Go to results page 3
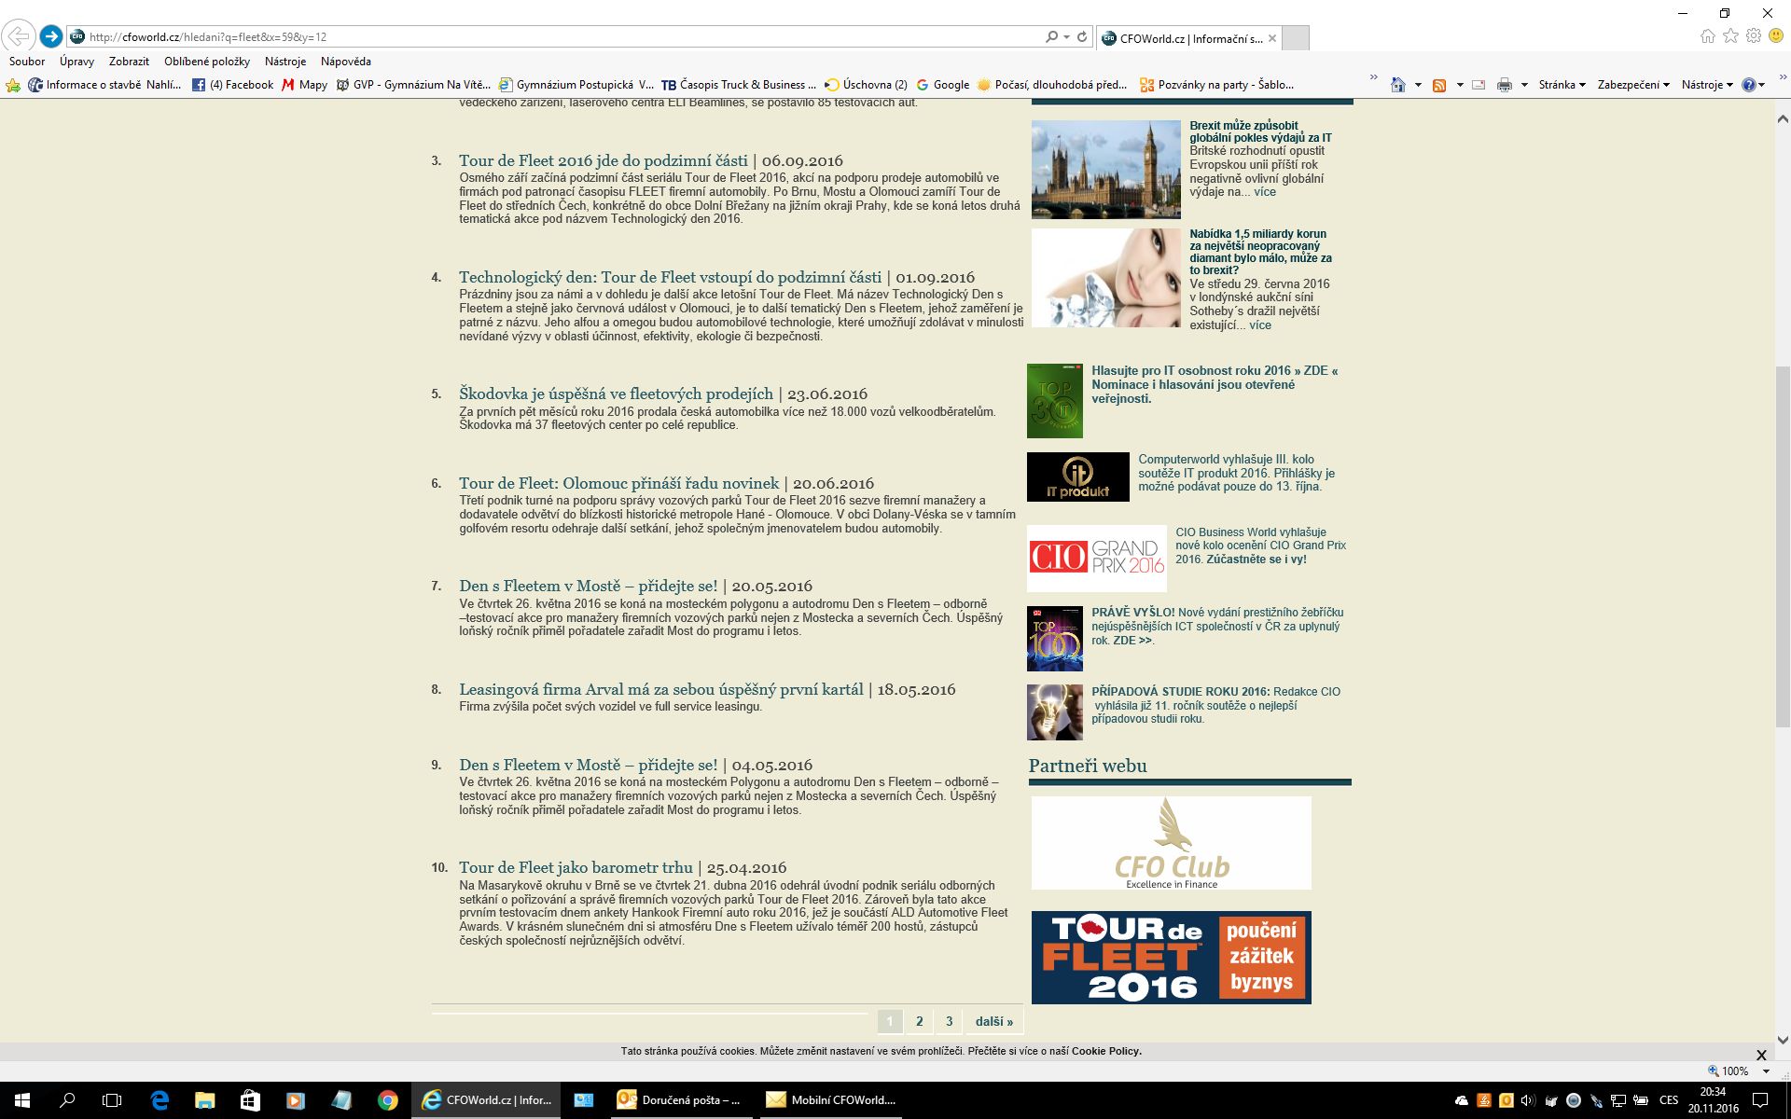1791x1119 pixels. [950, 1021]
